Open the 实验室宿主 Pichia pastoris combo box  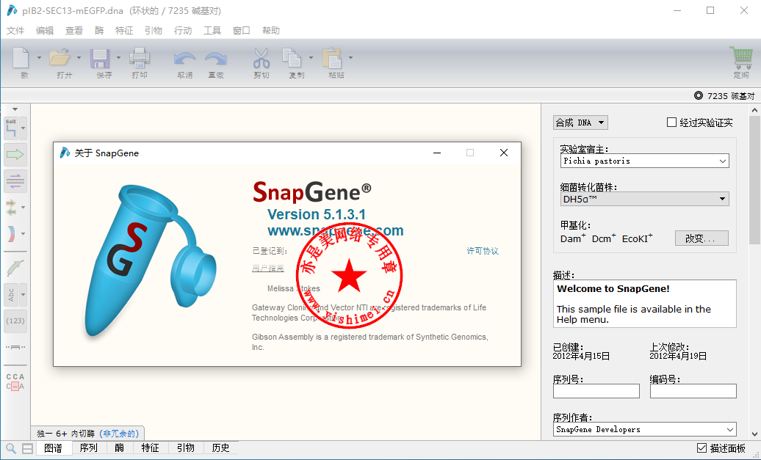coord(644,161)
